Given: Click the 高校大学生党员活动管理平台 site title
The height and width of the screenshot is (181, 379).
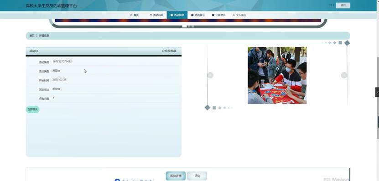Looking at the screenshot, I should (x=51, y=5).
